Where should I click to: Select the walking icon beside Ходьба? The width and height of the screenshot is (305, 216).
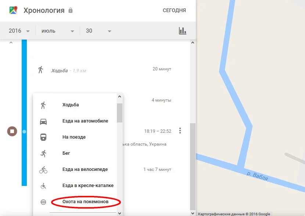pyautogui.click(x=44, y=105)
